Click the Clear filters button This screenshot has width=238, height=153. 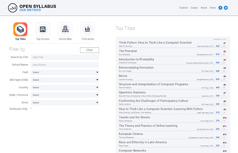(x=90, y=50)
